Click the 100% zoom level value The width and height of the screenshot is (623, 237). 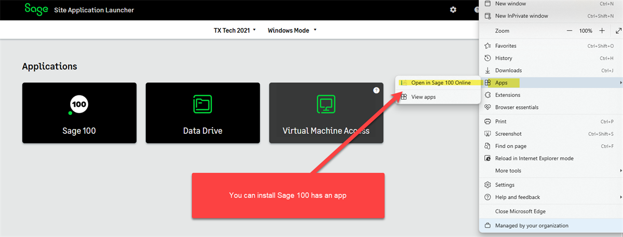point(586,31)
